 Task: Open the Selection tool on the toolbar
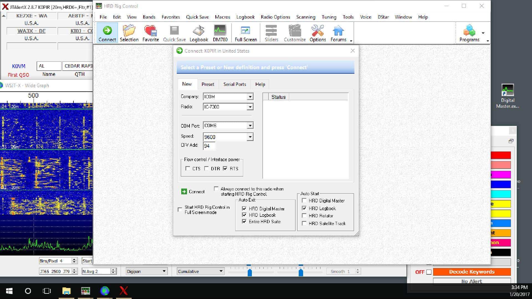point(129,32)
